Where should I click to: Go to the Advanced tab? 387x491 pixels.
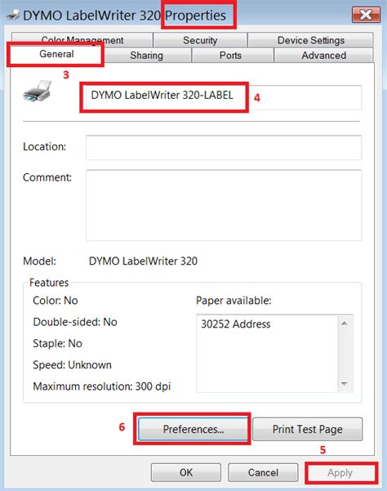324,55
